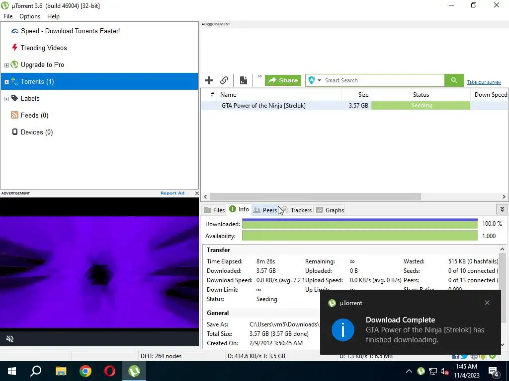Viewport: 509px width, 381px height.
Task: Launch Opera browser from taskbar
Action: [x=110, y=371]
